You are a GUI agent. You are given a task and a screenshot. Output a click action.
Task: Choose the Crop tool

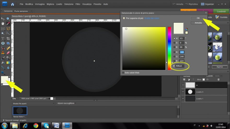8,39
